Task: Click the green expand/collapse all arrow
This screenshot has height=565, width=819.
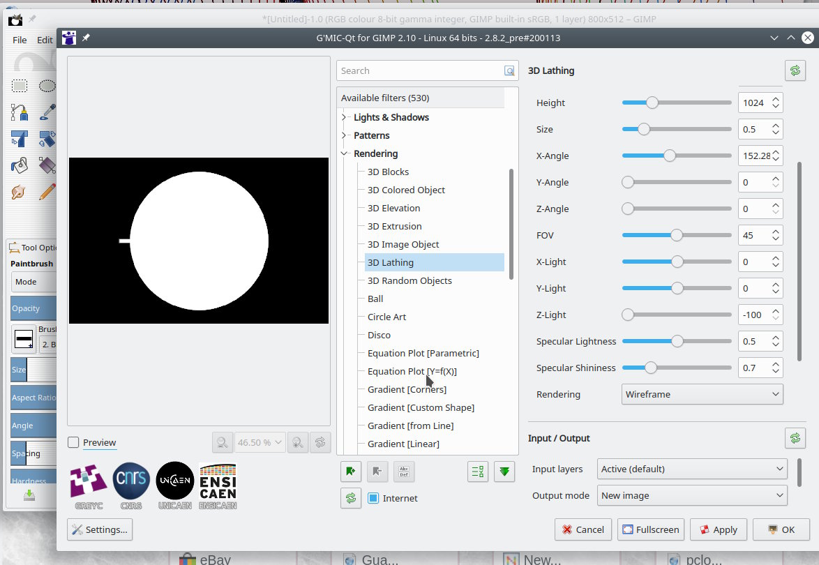Action: [504, 472]
